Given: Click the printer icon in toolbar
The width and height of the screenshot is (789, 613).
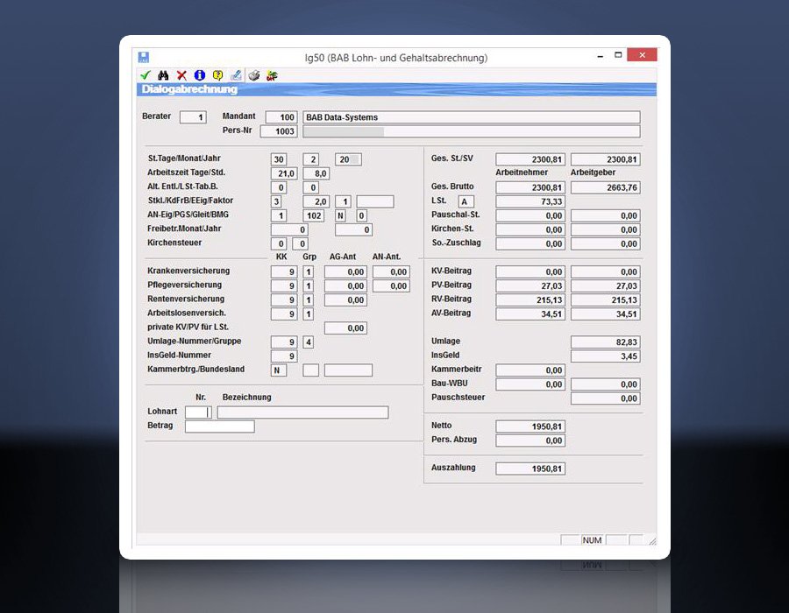Looking at the screenshot, I should tap(254, 75).
